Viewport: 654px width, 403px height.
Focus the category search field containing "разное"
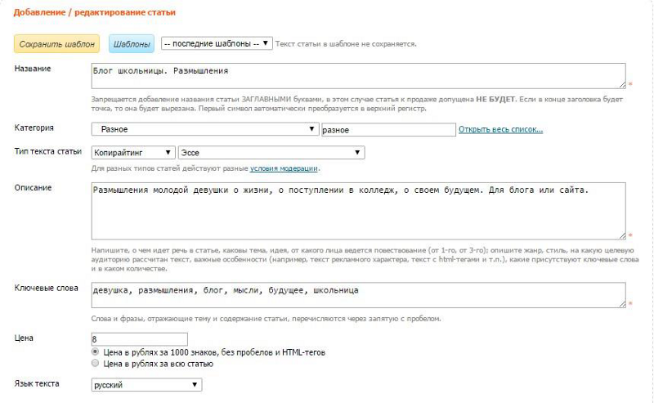(387, 129)
